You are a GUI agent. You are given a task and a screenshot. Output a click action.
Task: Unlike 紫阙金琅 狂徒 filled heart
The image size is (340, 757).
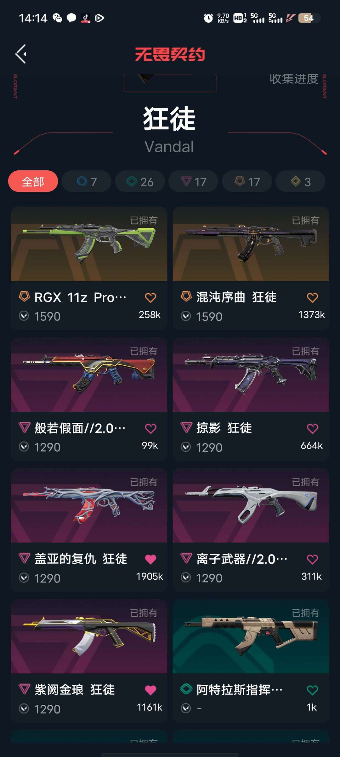coord(150,690)
